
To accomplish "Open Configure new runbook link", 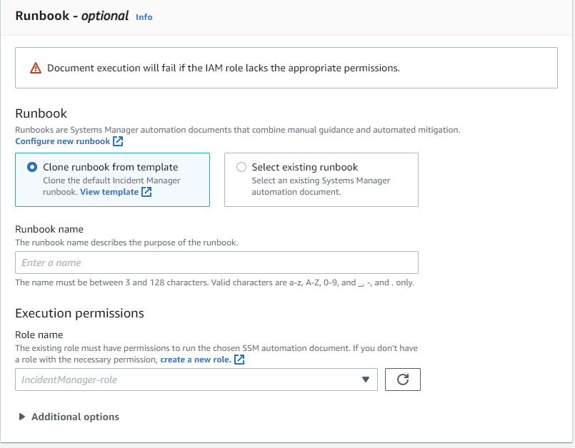I will click(x=63, y=141).
